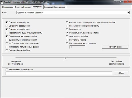Screen dimensions: 132x98
Task: Enable the Перемещать checkbox
Action: tap(67, 29)
